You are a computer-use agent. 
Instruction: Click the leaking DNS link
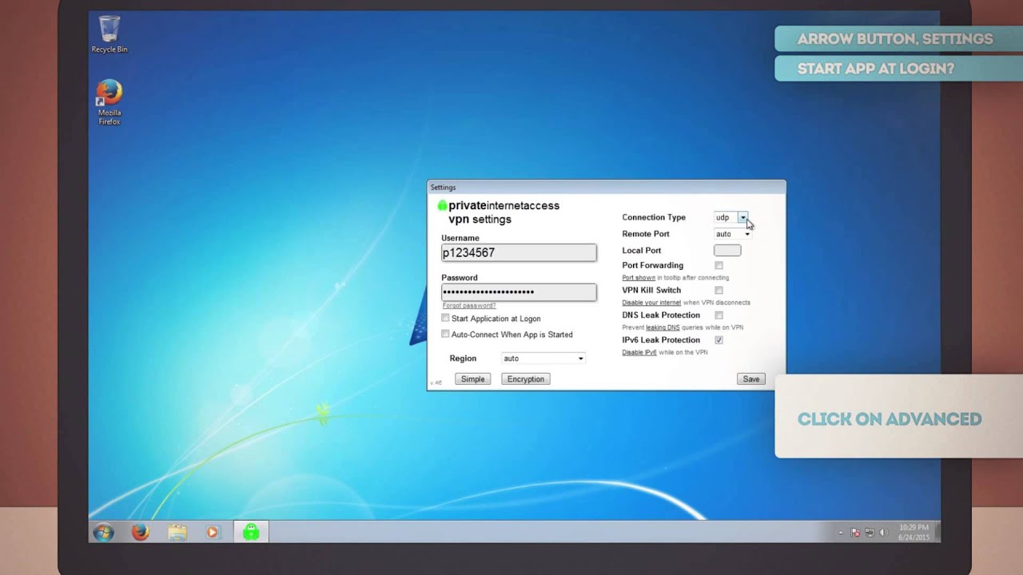click(x=663, y=327)
